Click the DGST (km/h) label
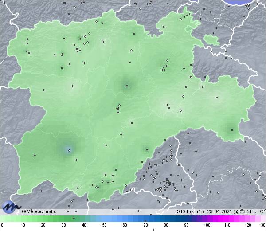The width and height of the screenshot is (266, 231). pyautogui.click(x=190, y=211)
